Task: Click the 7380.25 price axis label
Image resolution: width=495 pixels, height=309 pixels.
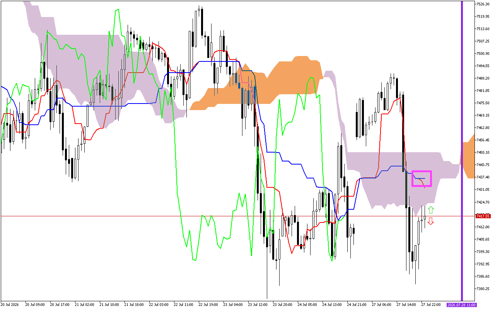Action: 483,289
